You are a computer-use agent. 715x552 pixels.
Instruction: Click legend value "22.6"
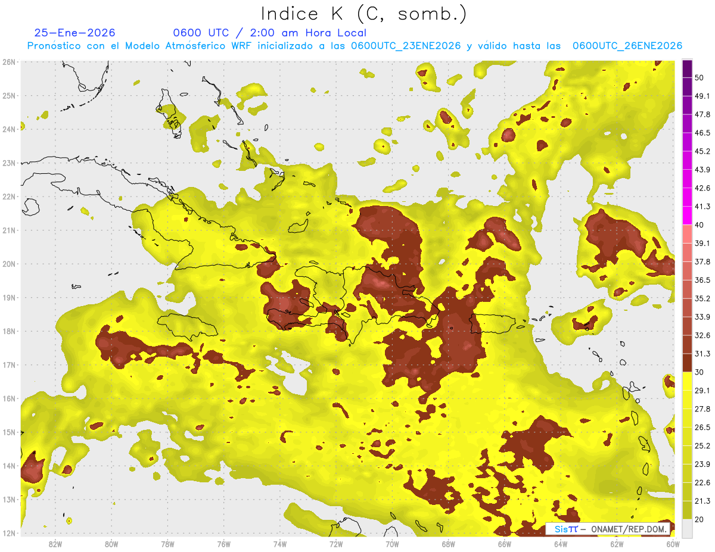click(702, 482)
